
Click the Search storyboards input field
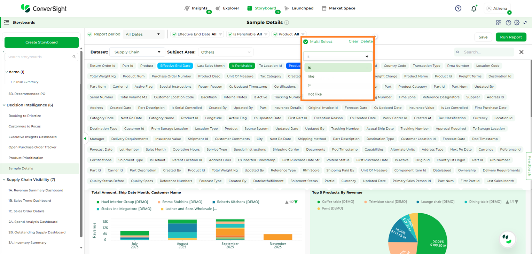point(38,57)
